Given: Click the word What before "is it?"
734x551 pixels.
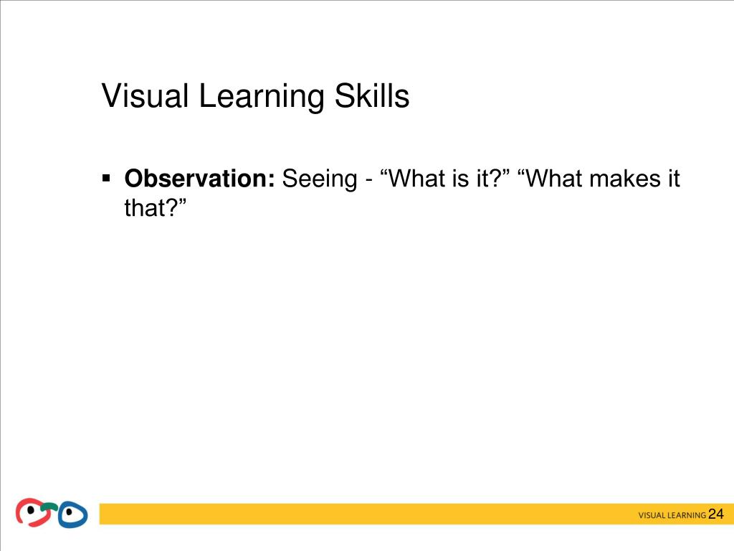Looking at the screenshot, I should coord(417,178).
